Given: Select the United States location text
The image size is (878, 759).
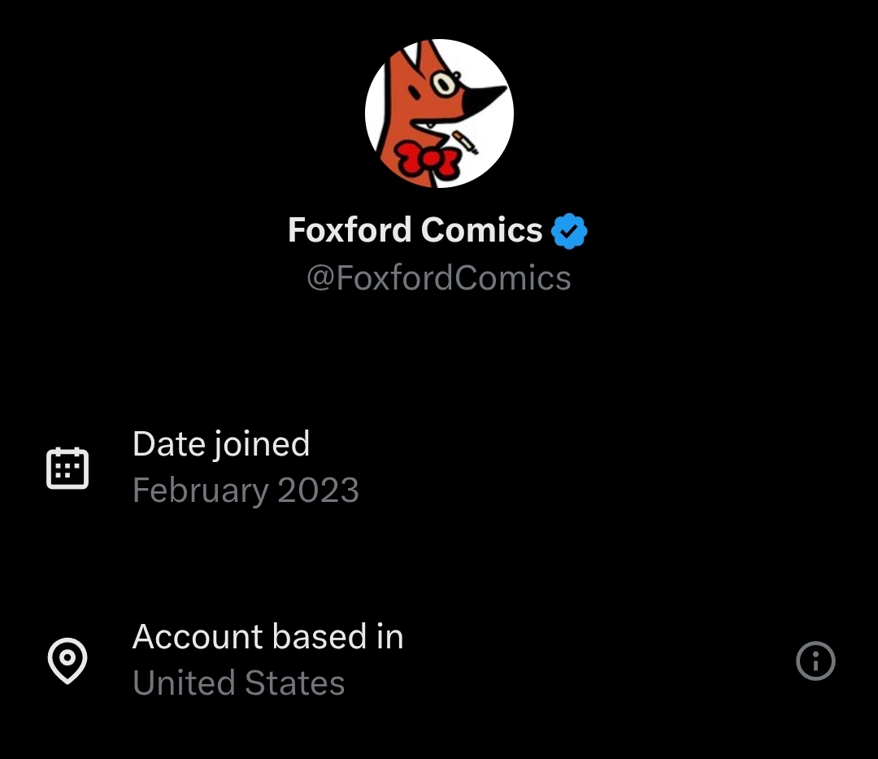Looking at the screenshot, I should coord(239,683).
